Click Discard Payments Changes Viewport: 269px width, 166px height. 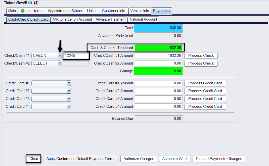click(x=219, y=159)
